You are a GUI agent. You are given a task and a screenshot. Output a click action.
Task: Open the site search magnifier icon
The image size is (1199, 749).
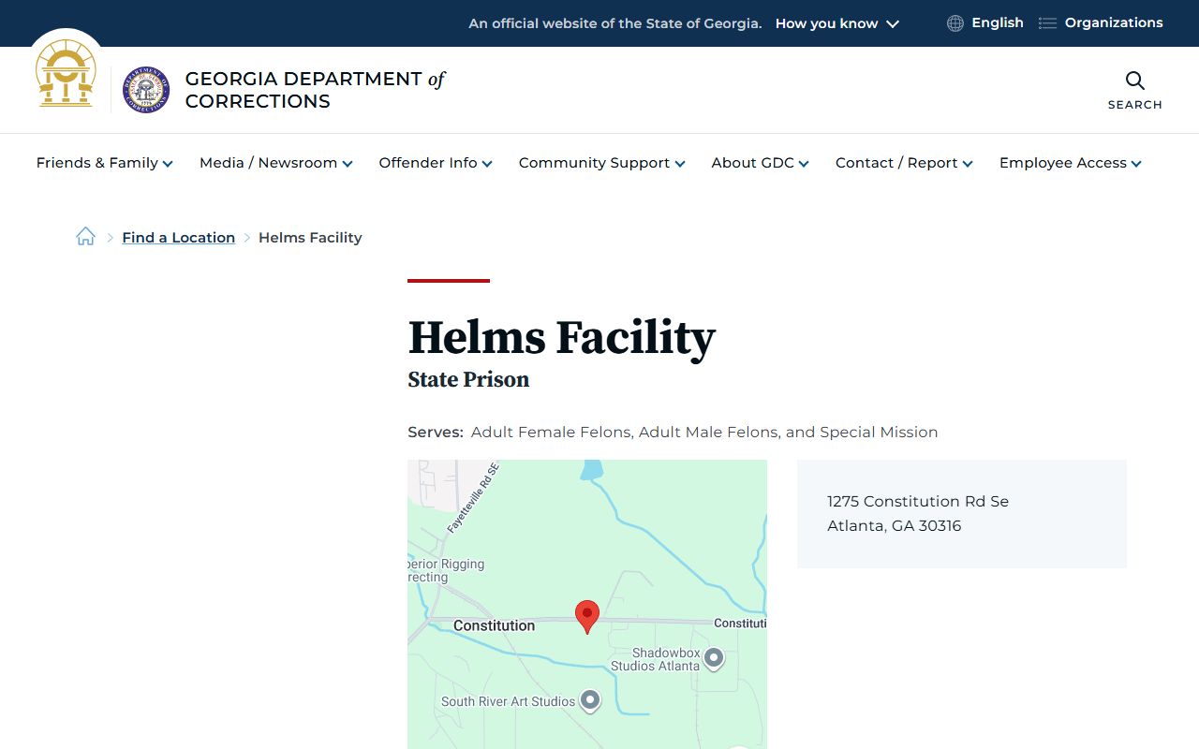coord(1135,81)
